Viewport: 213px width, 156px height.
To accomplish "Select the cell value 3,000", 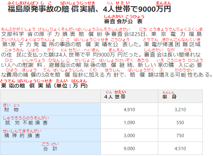I will (x=129, y=135).
